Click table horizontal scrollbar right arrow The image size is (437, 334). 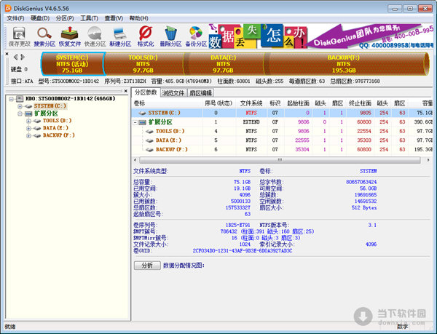[x=428, y=160]
